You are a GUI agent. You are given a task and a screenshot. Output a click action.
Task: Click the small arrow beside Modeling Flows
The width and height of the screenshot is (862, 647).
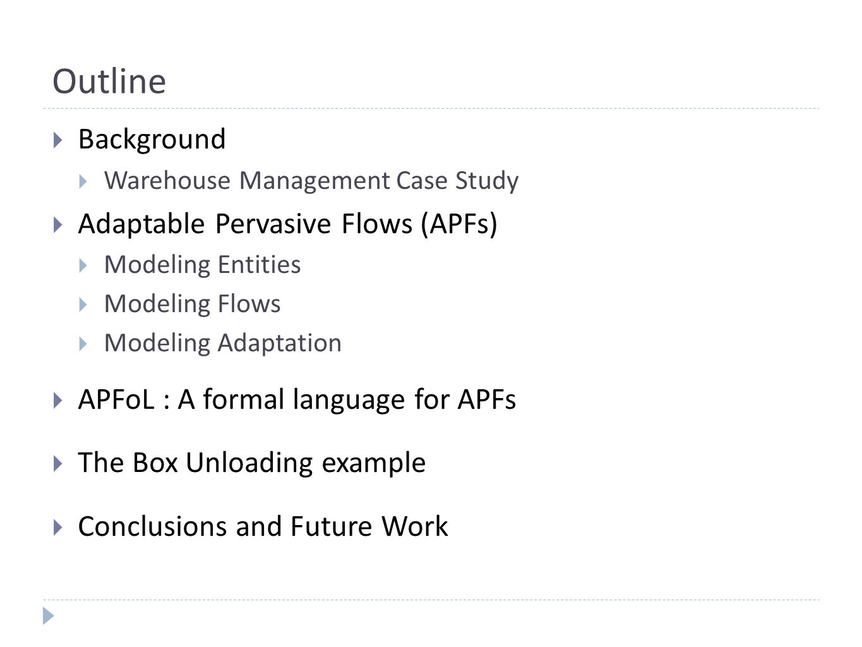click(83, 305)
